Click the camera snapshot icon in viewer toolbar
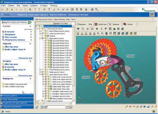This screenshot has width=158, height=114. [114, 29]
